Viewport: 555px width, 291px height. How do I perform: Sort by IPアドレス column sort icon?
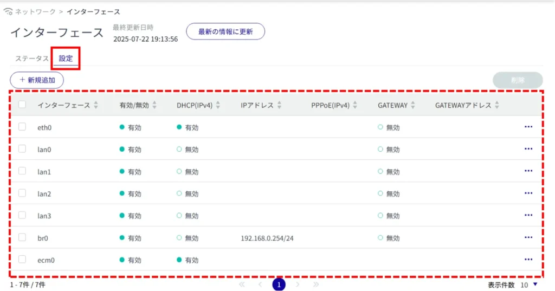tap(278, 105)
